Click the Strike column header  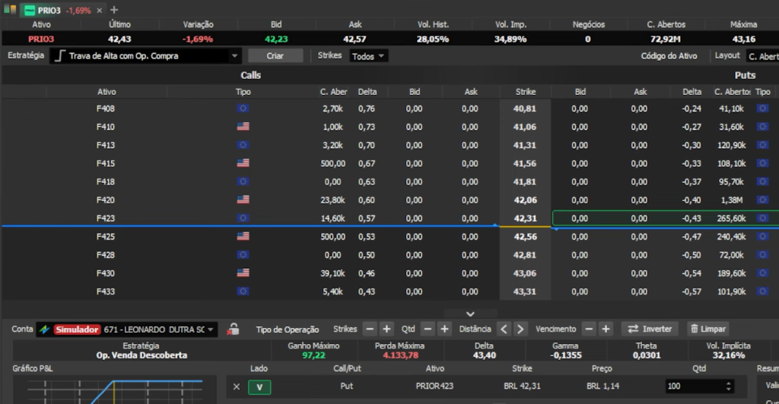pos(525,92)
